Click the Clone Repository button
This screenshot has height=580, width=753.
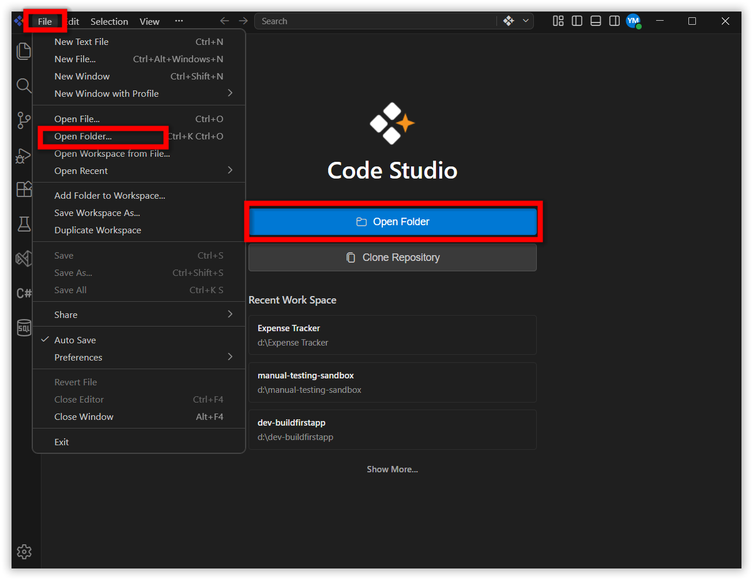pyautogui.click(x=393, y=257)
